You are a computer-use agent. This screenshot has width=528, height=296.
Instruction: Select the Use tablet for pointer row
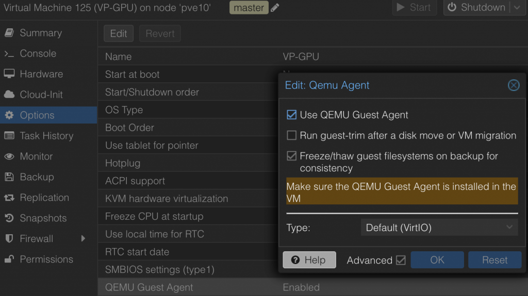tap(189, 145)
